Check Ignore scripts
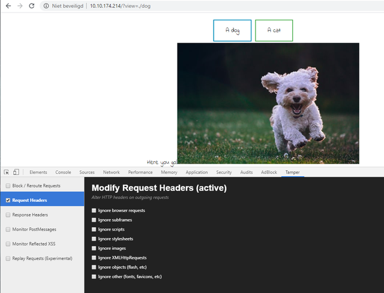Image resolution: width=384 pixels, height=293 pixels. click(94, 229)
